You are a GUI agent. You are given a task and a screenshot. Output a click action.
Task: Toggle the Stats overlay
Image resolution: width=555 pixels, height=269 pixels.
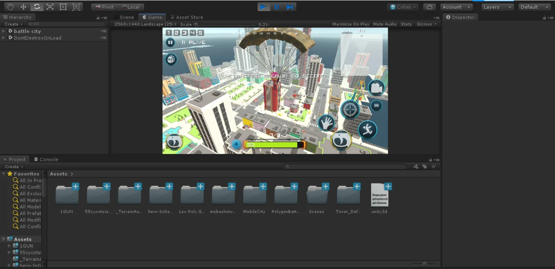click(406, 24)
